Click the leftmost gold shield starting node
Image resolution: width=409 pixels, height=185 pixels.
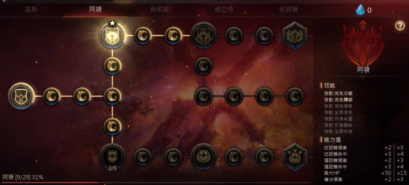(x=21, y=96)
